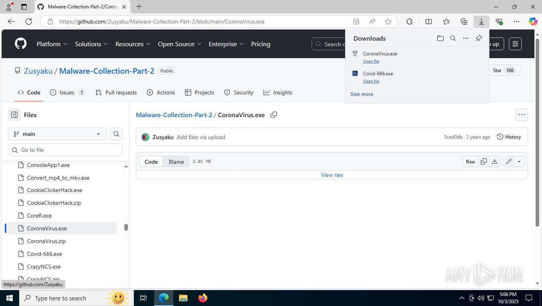Click View raw link
Screen dimensions: 542x306
point(332,175)
